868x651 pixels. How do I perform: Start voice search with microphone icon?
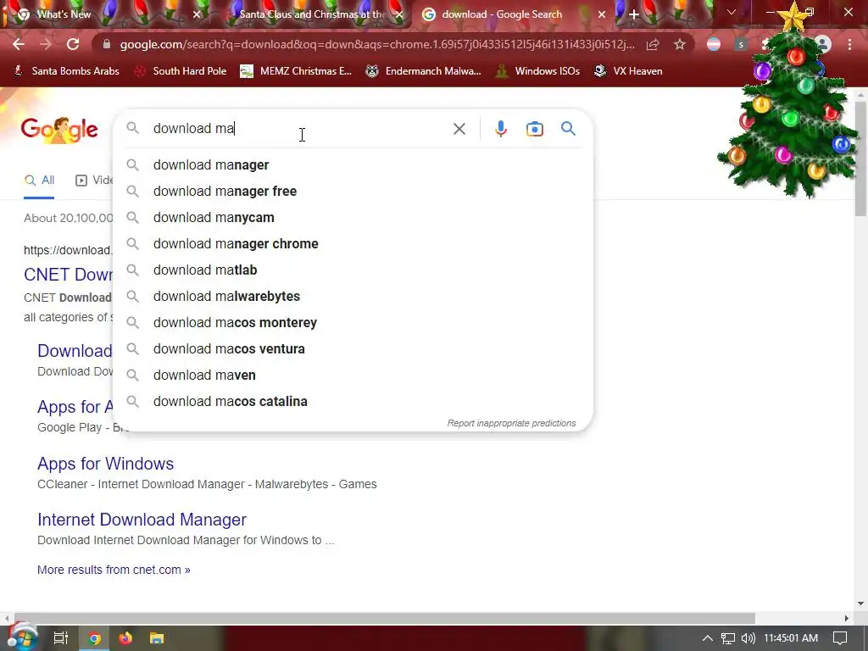click(500, 129)
